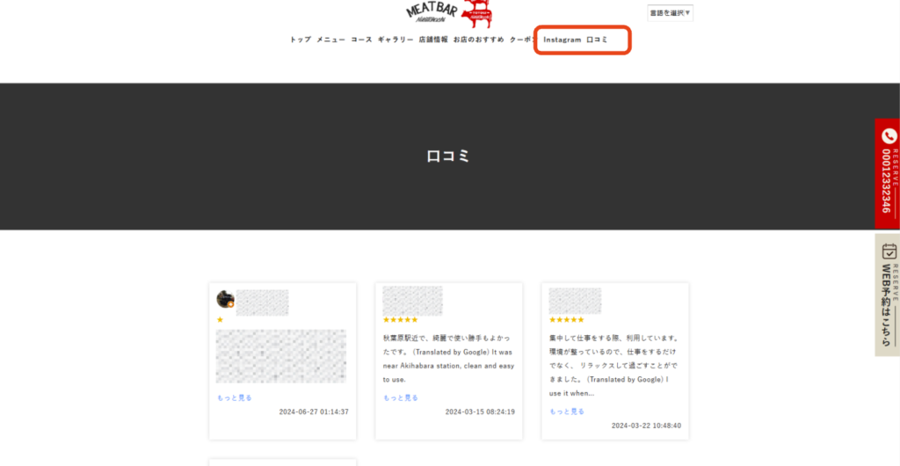
Task: Open the 言語を選択 language dropdown
Action: pyautogui.click(x=671, y=12)
